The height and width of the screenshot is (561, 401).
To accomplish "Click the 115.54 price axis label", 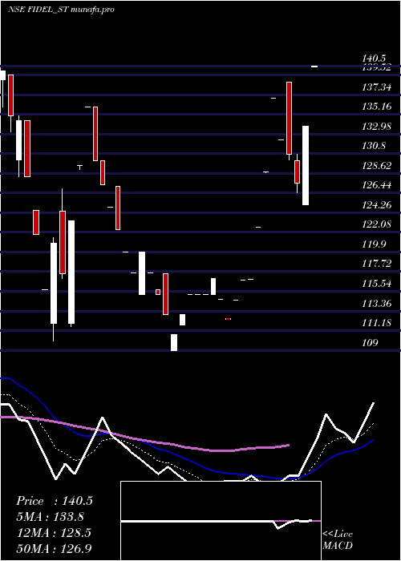I will tap(377, 284).
